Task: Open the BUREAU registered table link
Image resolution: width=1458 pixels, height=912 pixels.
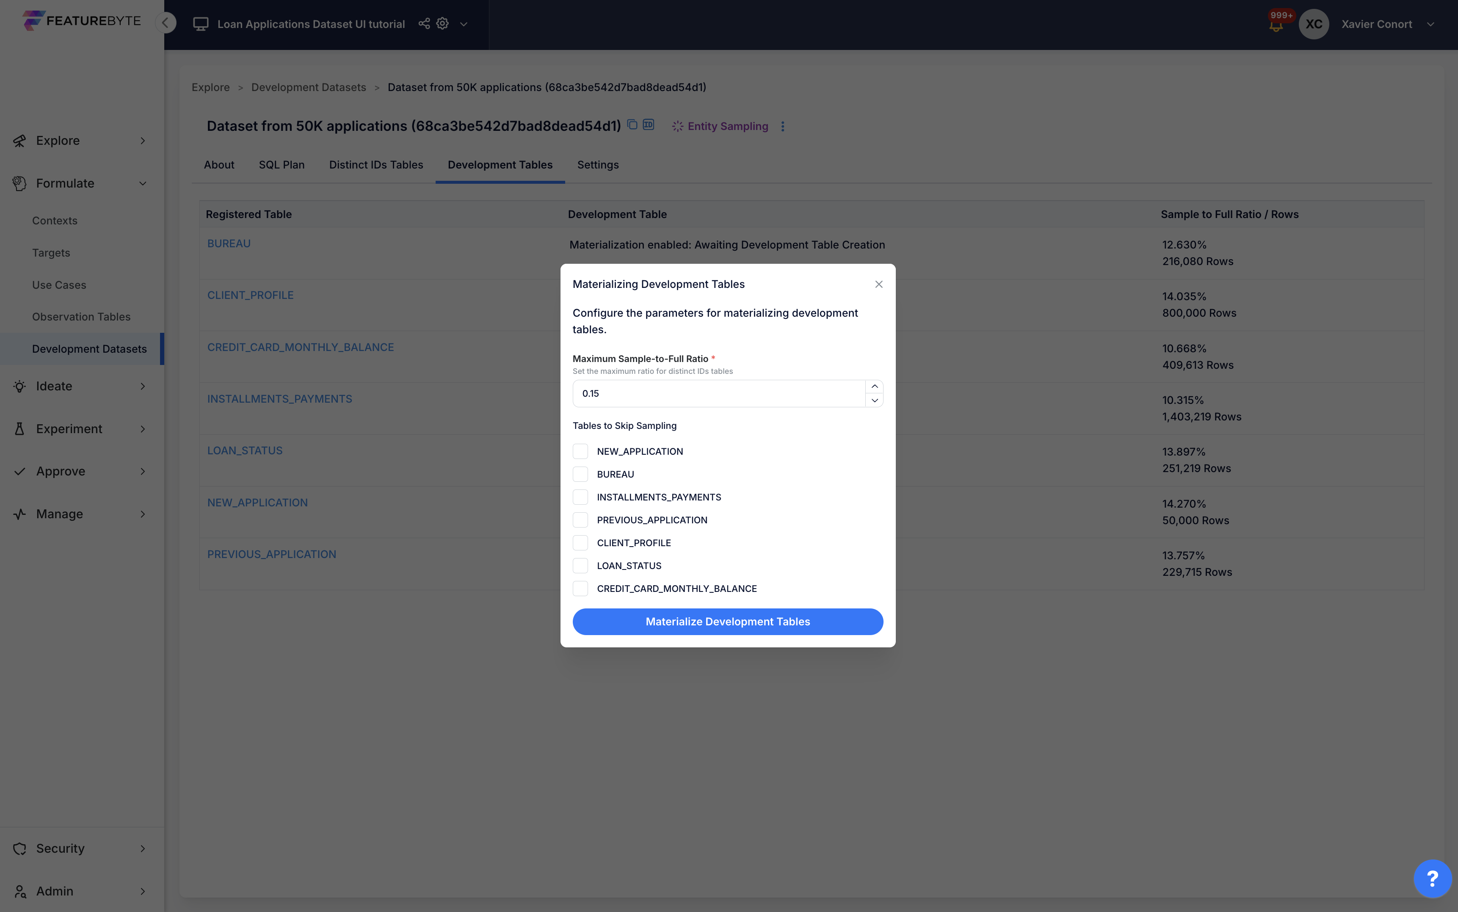Action: coord(229,243)
